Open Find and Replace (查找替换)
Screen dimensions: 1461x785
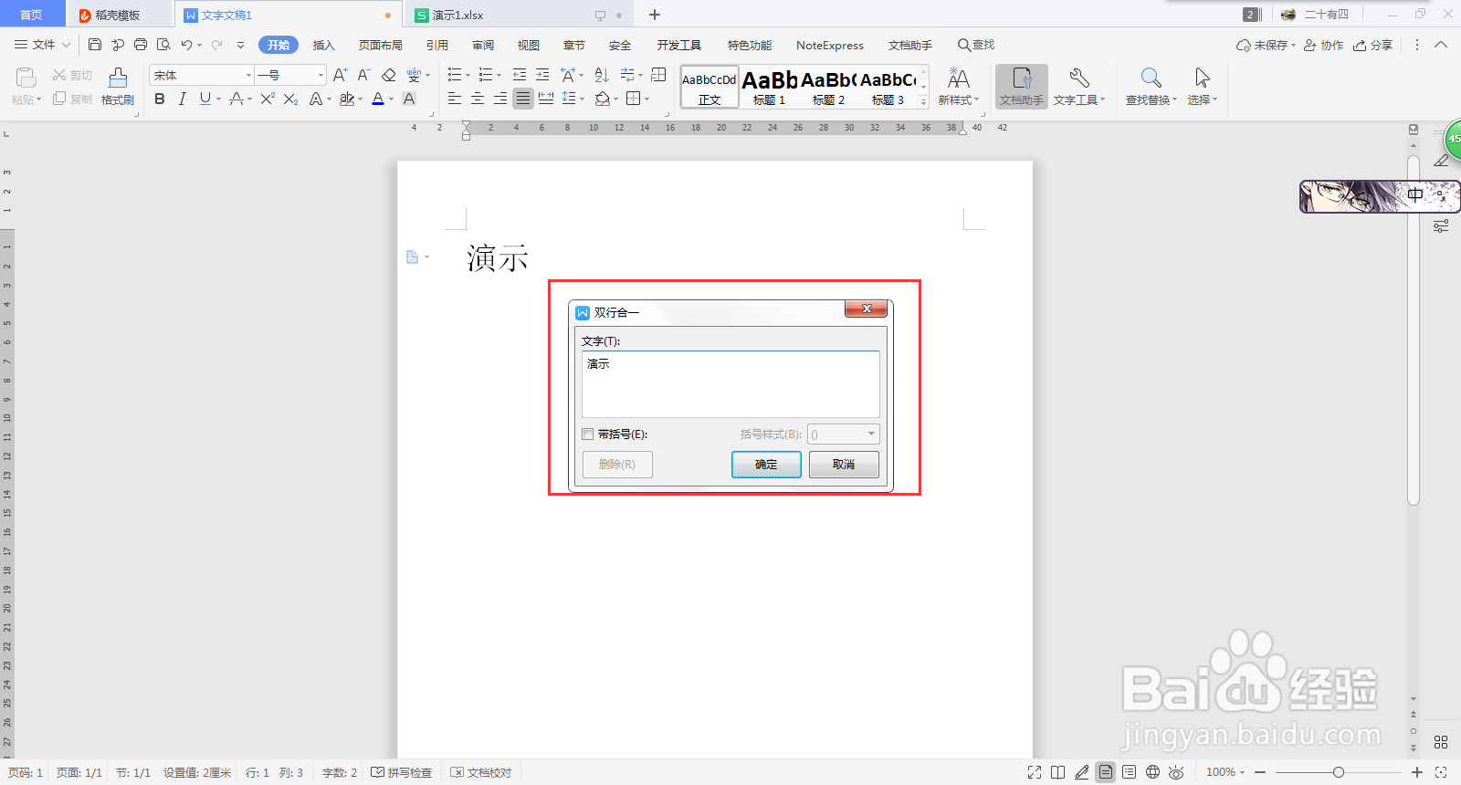(x=1151, y=87)
